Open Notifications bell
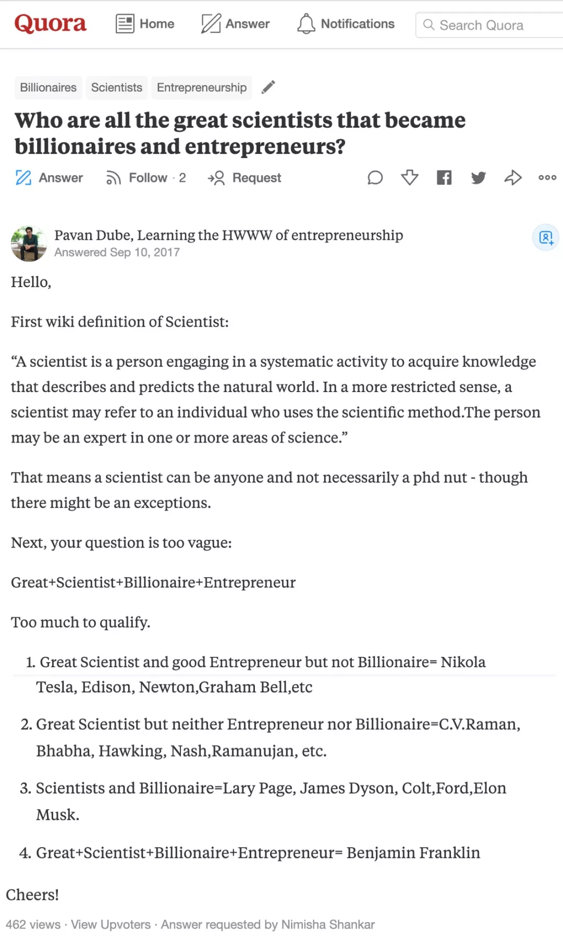 (346, 24)
